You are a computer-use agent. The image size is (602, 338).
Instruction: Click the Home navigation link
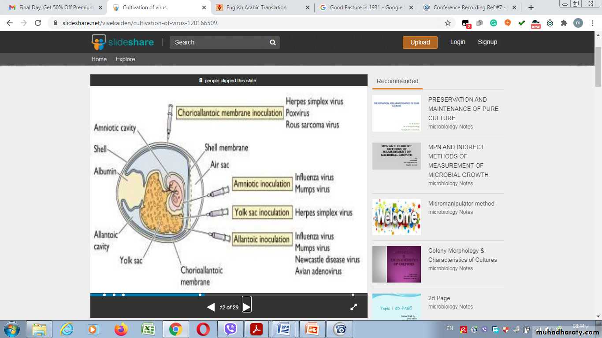tap(99, 59)
